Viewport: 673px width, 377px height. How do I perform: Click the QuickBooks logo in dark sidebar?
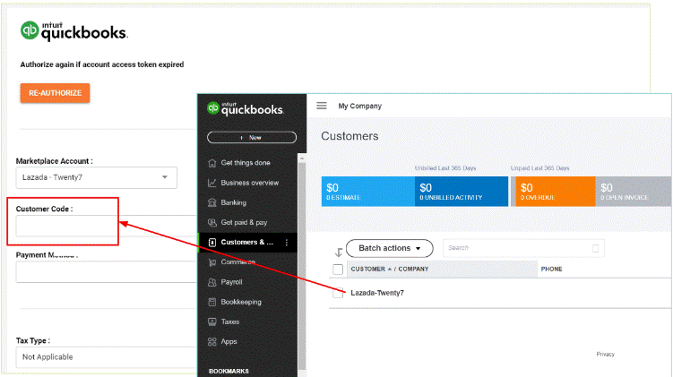245,108
